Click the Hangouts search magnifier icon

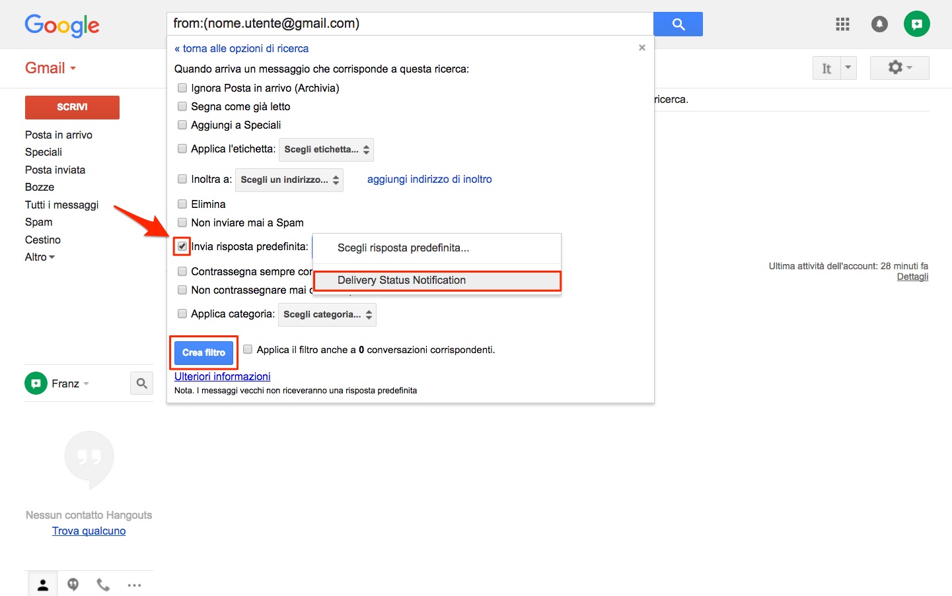141,383
